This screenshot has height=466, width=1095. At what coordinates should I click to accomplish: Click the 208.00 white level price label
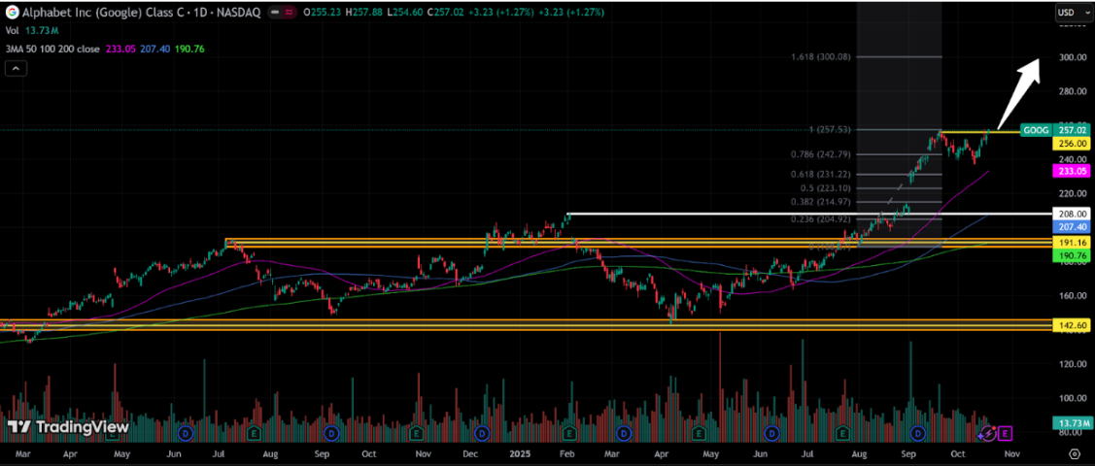[x=1072, y=214]
